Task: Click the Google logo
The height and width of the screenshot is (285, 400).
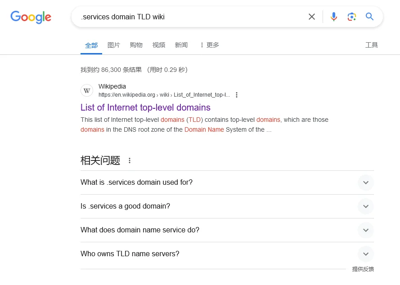Action: coord(31,17)
